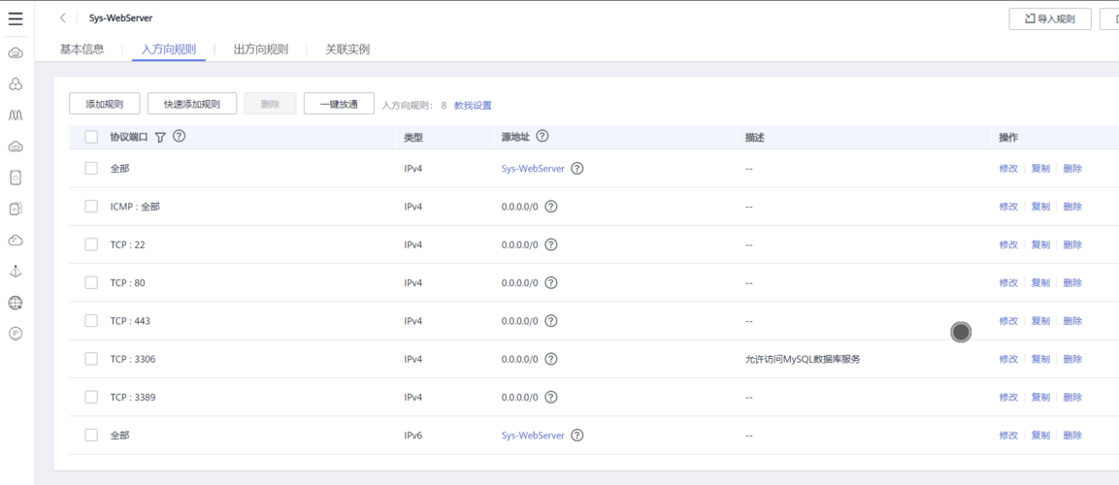1119x485 pixels.
Task: Click 修改 for the TCP : 22 rule
Action: [1008, 243]
